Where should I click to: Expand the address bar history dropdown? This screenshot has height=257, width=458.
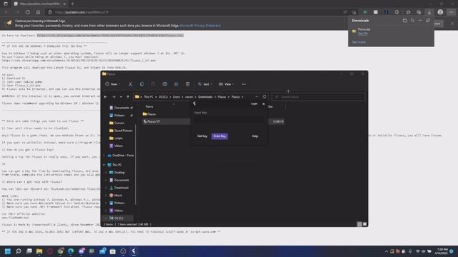coord(256,97)
